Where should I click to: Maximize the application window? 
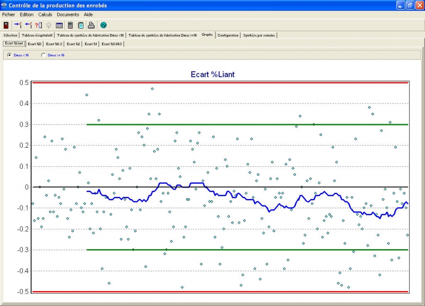(410, 5)
